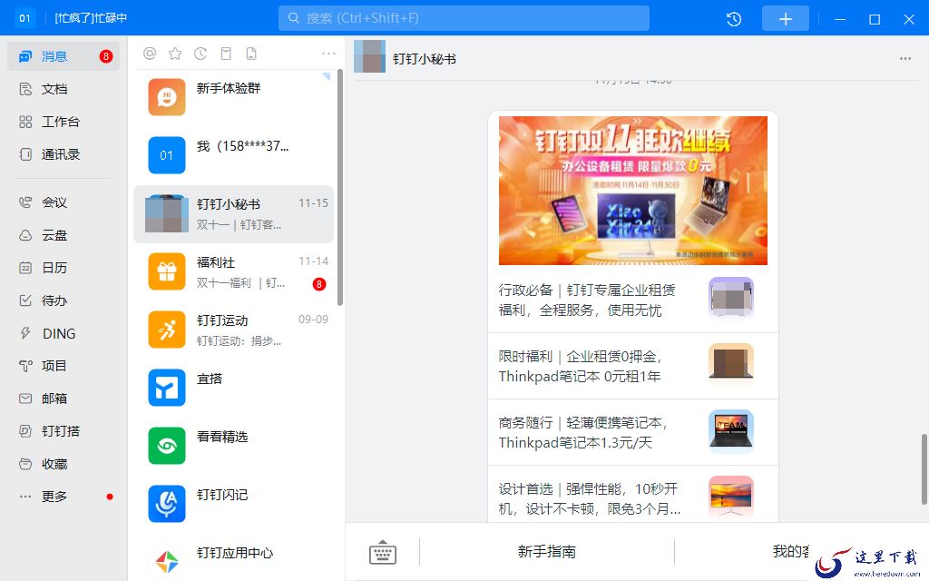Open the 钉钉应用中心 conversation
This screenshot has height=581, width=929.
[x=234, y=557]
